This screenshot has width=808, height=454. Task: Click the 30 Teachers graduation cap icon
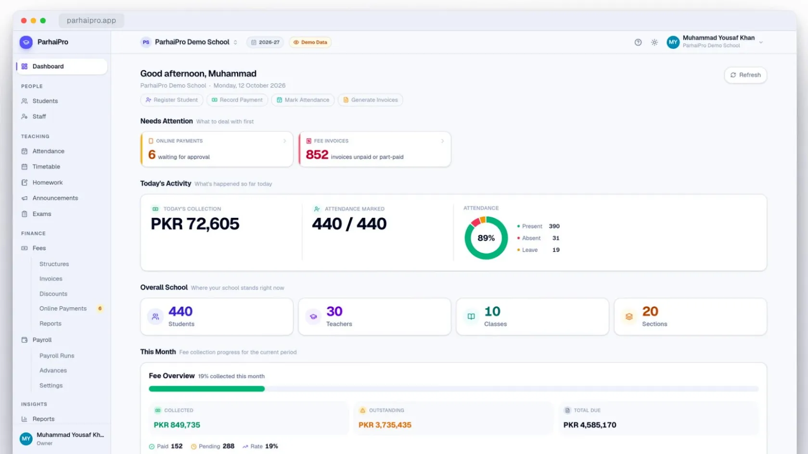click(x=313, y=317)
